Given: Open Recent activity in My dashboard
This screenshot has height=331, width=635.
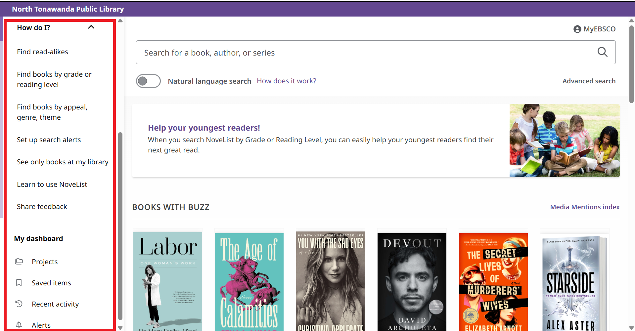Looking at the screenshot, I should pyautogui.click(x=55, y=304).
